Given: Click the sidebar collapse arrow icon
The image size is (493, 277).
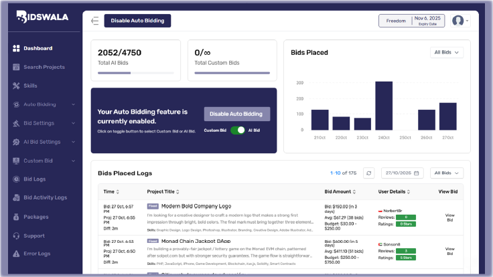Looking at the screenshot, I should 94,21.
